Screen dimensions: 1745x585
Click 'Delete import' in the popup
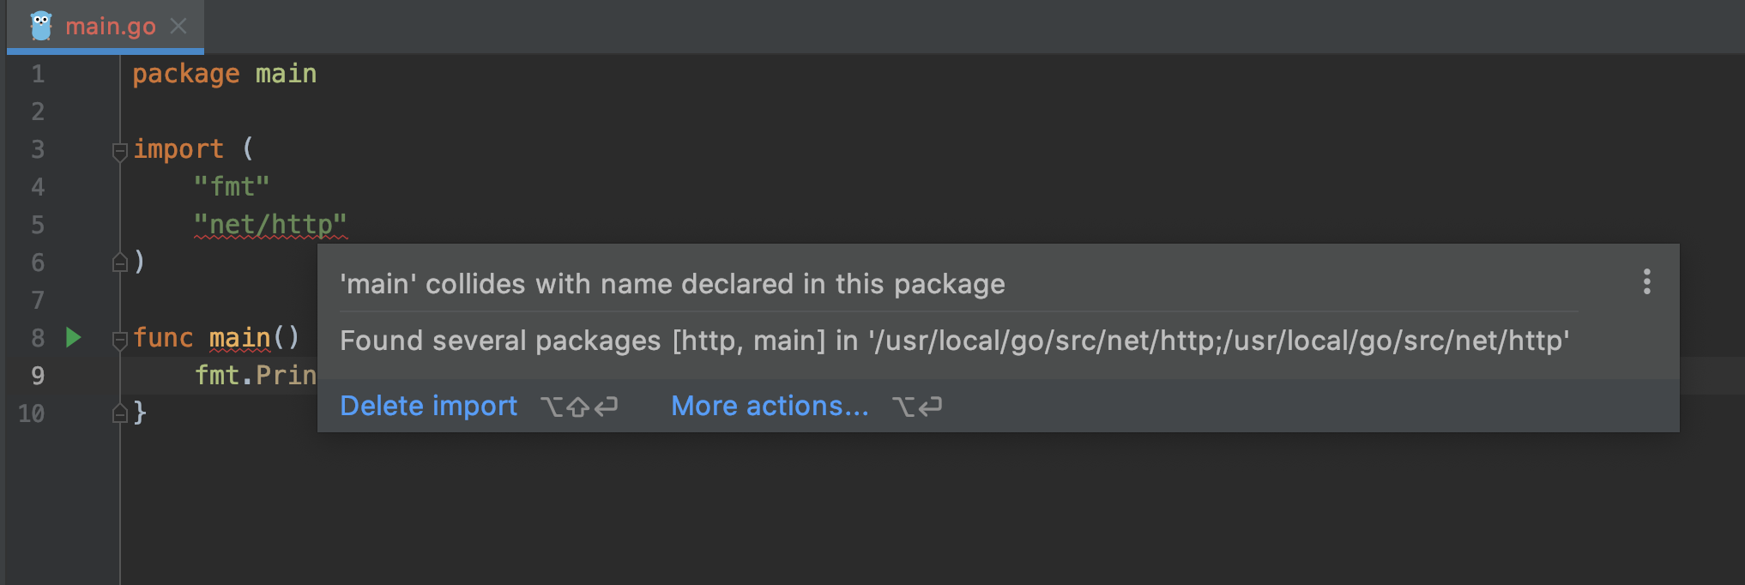click(428, 406)
